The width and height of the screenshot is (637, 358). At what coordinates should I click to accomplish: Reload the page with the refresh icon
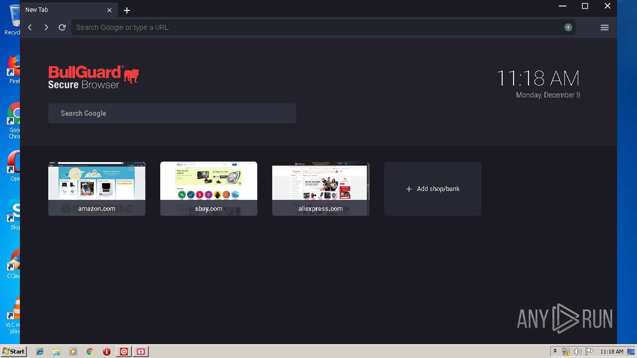click(62, 27)
